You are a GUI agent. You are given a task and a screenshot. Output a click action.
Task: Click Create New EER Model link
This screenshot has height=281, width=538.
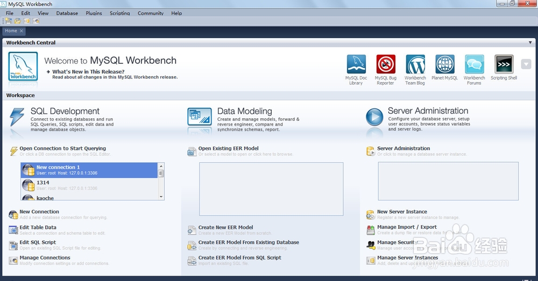(225, 227)
